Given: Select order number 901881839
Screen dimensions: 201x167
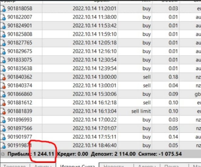Looking at the screenshot, I should (20, 111).
